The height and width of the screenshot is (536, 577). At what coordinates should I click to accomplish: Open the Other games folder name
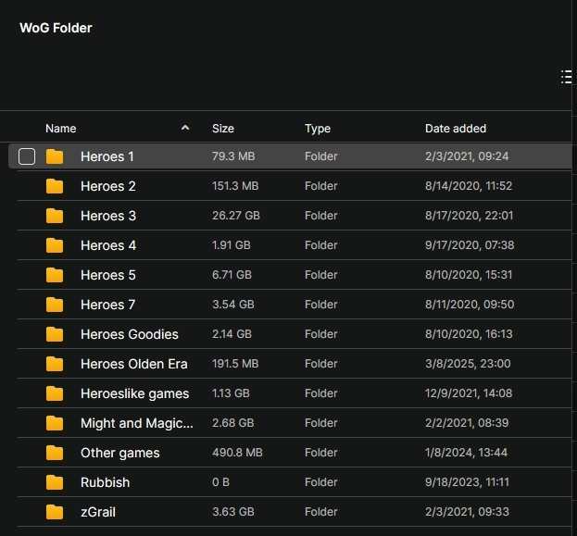point(120,453)
